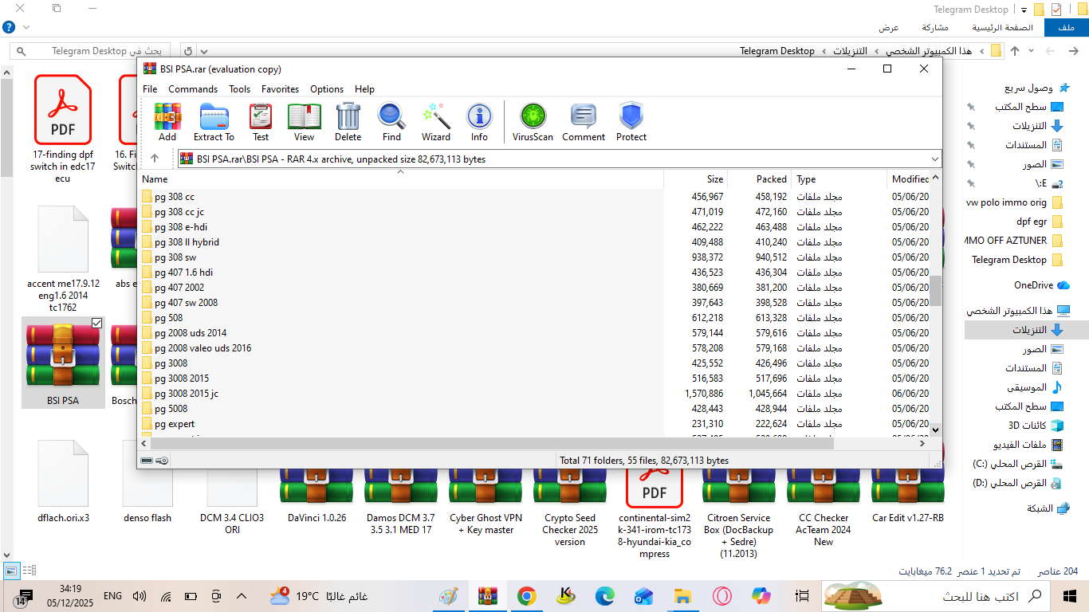Screen dimensions: 1089x612
Task: Start VirusScan from the toolbar
Action: click(x=533, y=122)
